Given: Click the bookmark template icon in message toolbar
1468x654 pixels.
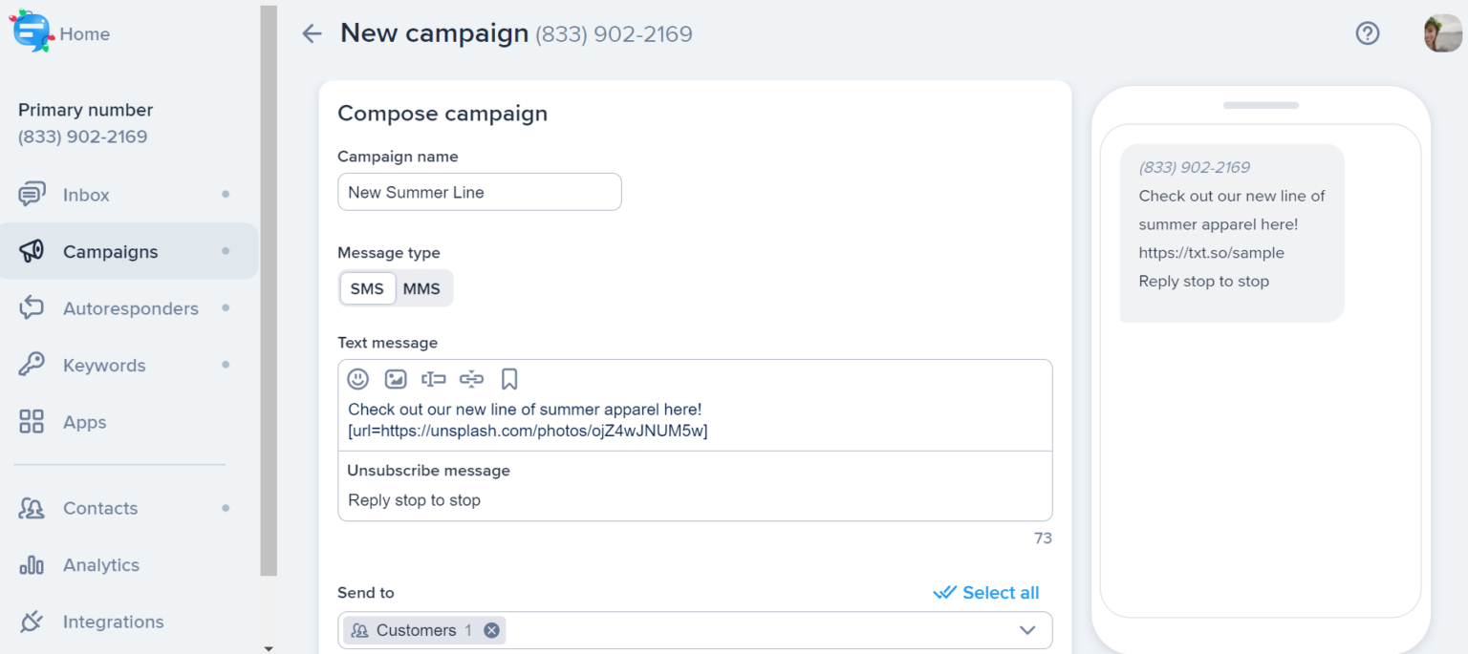Looking at the screenshot, I should 509,379.
